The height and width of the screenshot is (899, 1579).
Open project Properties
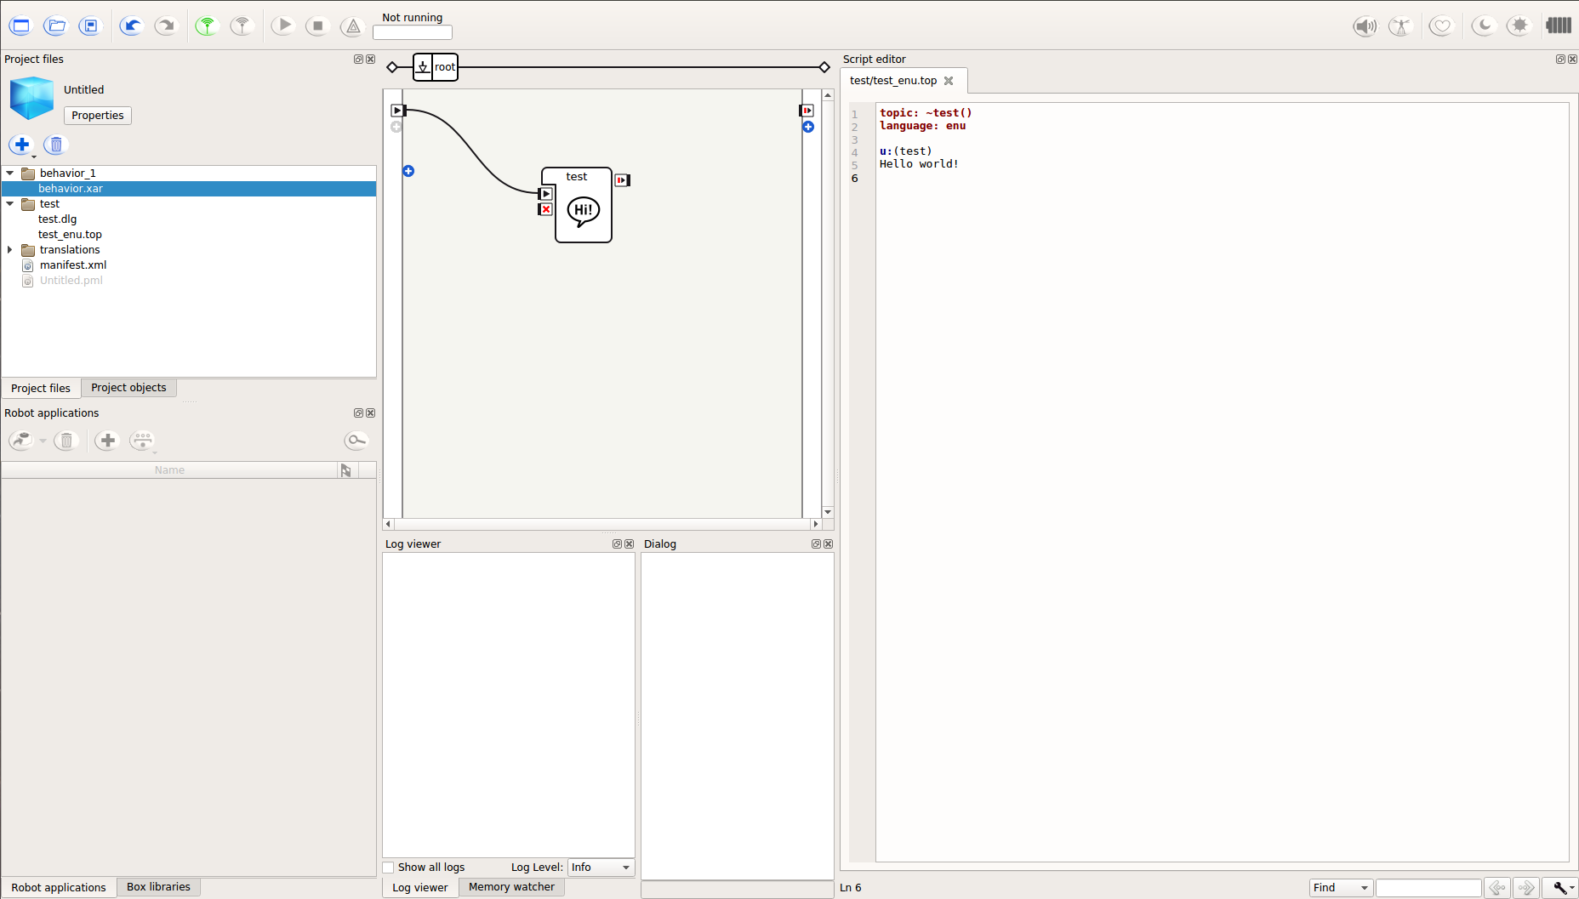[x=98, y=116]
